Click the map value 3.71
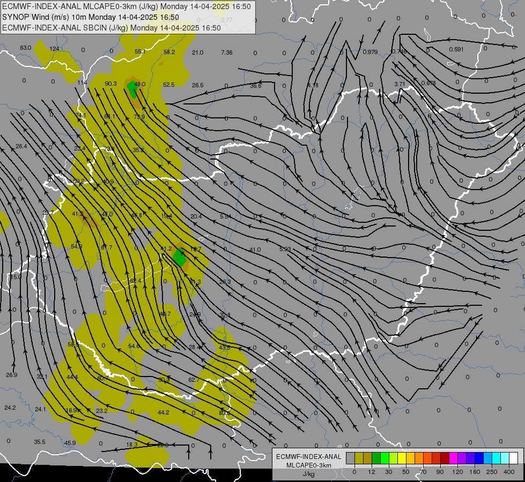This screenshot has width=525, height=482. pos(400,84)
